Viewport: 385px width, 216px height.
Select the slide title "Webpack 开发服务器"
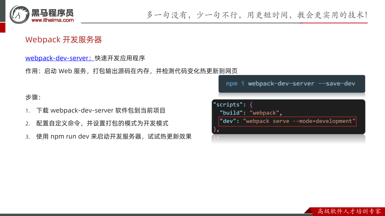point(64,40)
